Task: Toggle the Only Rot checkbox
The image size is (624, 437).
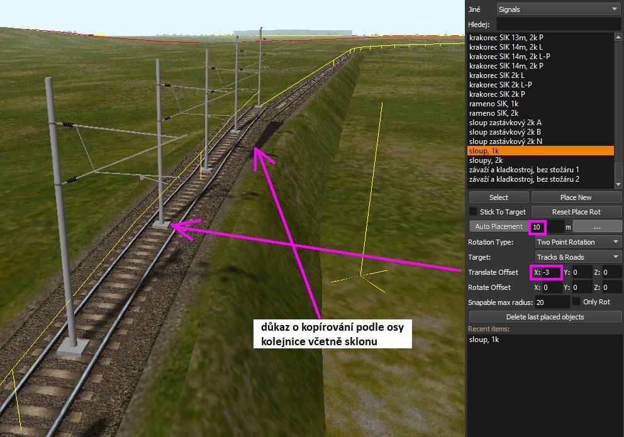Action: pos(576,302)
